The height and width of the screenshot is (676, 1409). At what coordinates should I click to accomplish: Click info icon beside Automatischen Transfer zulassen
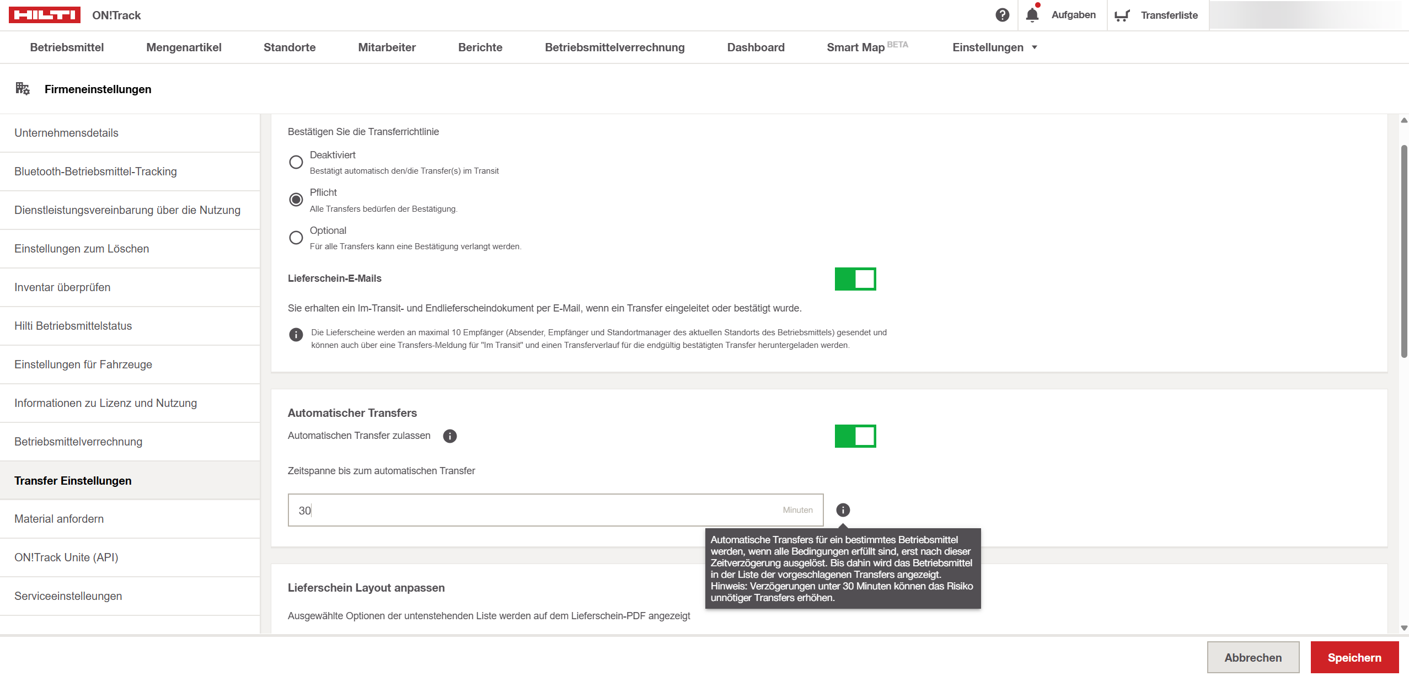(x=449, y=436)
